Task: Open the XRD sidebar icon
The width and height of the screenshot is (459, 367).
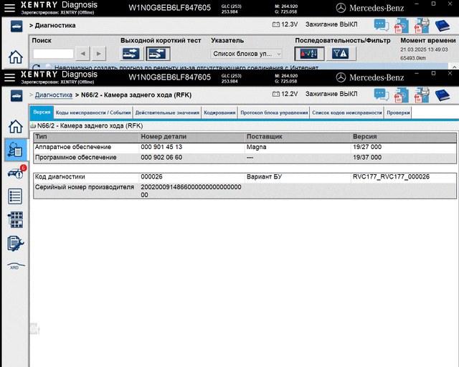Action: [x=16, y=266]
